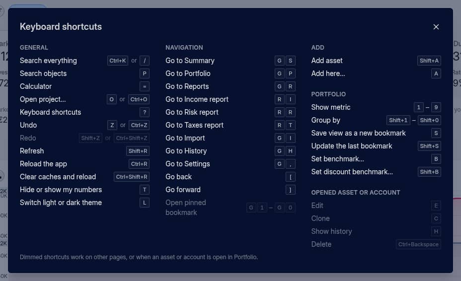
Task: Click the E key badge beside Edit
Action: pyautogui.click(x=436, y=206)
